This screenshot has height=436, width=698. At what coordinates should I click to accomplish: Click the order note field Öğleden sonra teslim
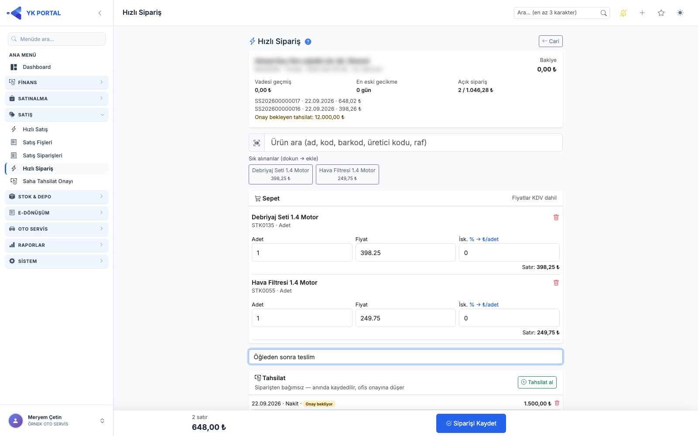click(406, 357)
